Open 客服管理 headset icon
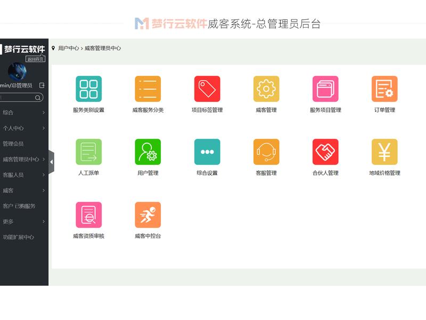This screenshot has width=426, height=320. pyautogui.click(x=266, y=152)
